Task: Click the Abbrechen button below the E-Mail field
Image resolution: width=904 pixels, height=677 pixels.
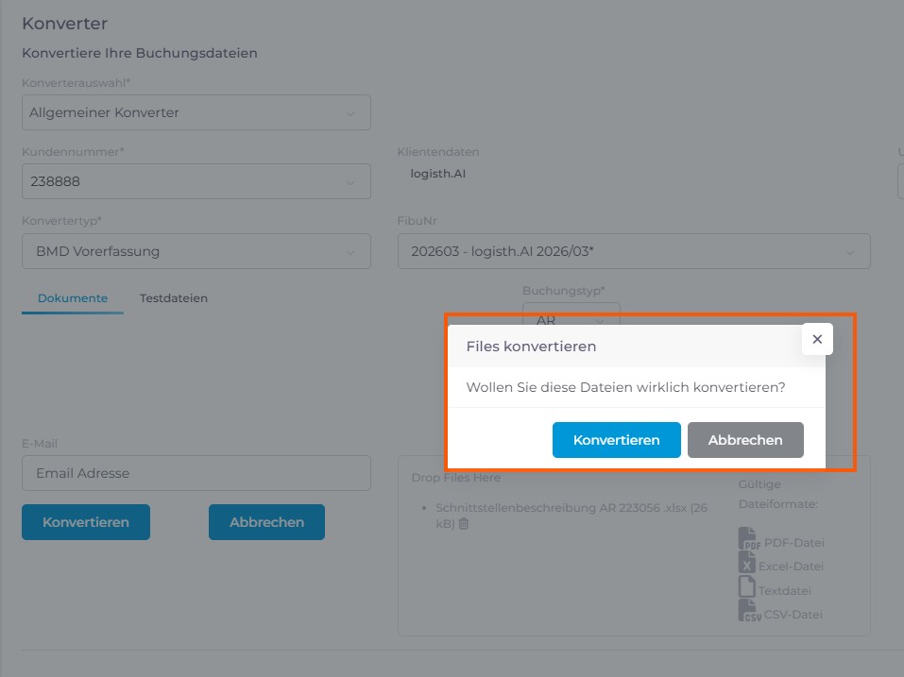Action: pos(266,522)
